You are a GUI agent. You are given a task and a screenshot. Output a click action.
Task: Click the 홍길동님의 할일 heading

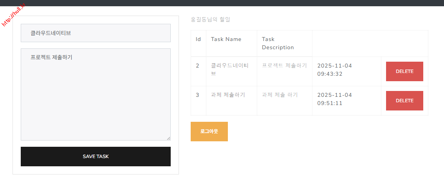click(x=210, y=20)
